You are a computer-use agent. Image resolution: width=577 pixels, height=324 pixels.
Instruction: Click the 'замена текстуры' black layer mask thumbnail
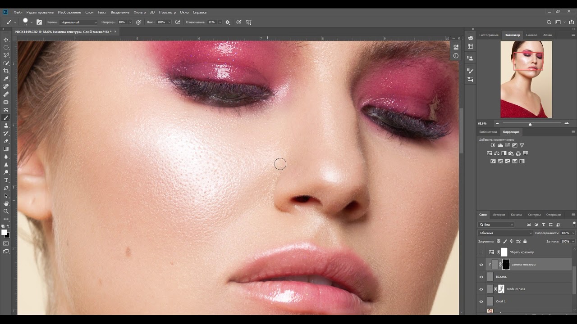click(x=506, y=265)
